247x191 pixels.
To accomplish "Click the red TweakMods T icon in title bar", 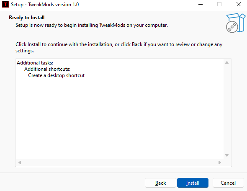I will [5, 5].
